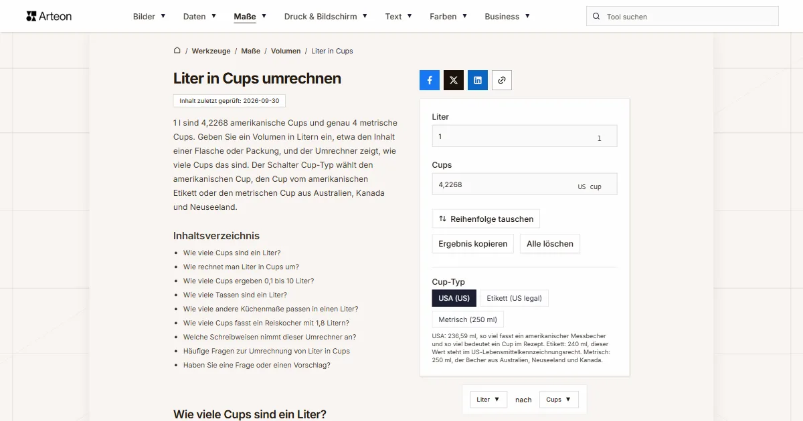Screen dimensions: 803x421
Task: Jump to 'Häufige Fragen zur Umrechnung von Liter in Cups'
Action: coord(267,351)
